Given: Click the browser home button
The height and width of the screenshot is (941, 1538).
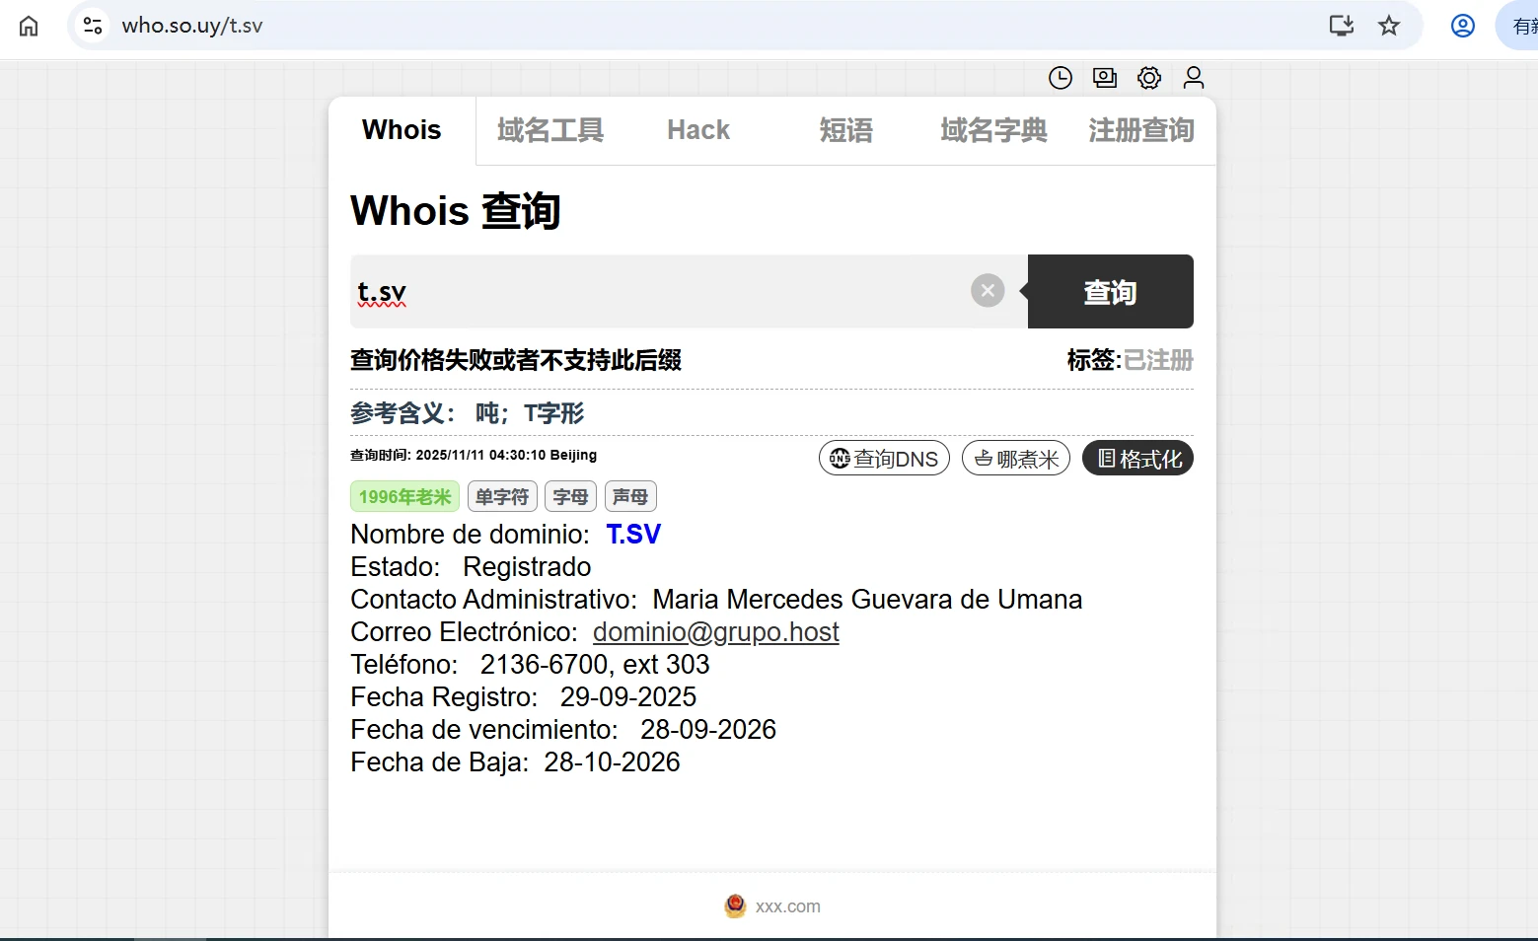Looking at the screenshot, I should [x=29, y=26].
